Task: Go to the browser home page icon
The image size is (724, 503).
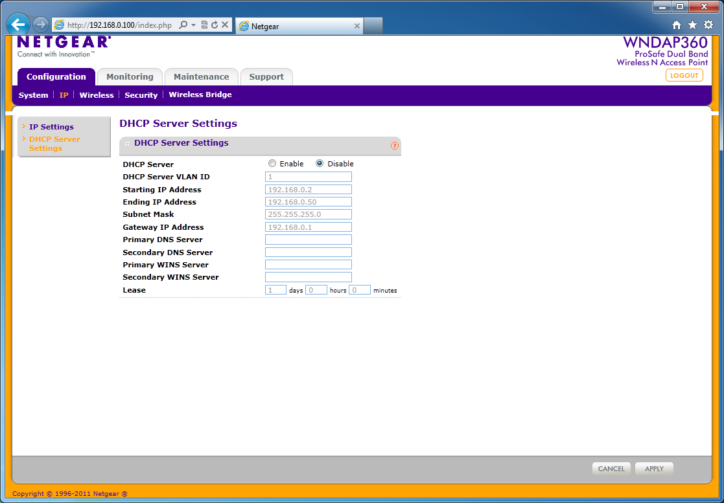Action: tap(677, 25)
